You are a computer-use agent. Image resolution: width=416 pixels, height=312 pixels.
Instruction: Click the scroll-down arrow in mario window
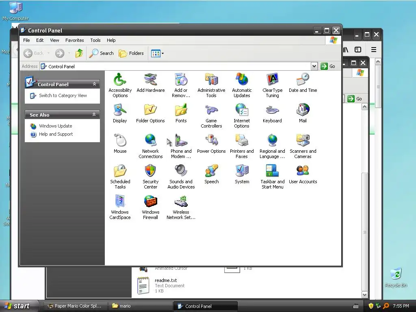(x=364, y=295)
